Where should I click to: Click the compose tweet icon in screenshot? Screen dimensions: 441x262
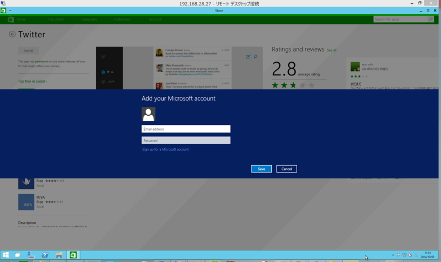pyautogui.click(x=248, y=57)
